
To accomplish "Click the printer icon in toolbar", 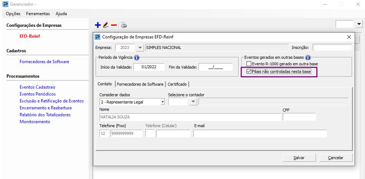I will tap(124, 25).
